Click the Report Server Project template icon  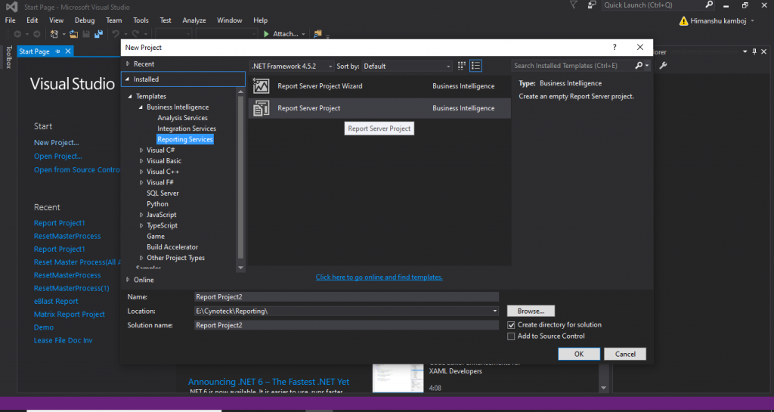pos(262,108)
